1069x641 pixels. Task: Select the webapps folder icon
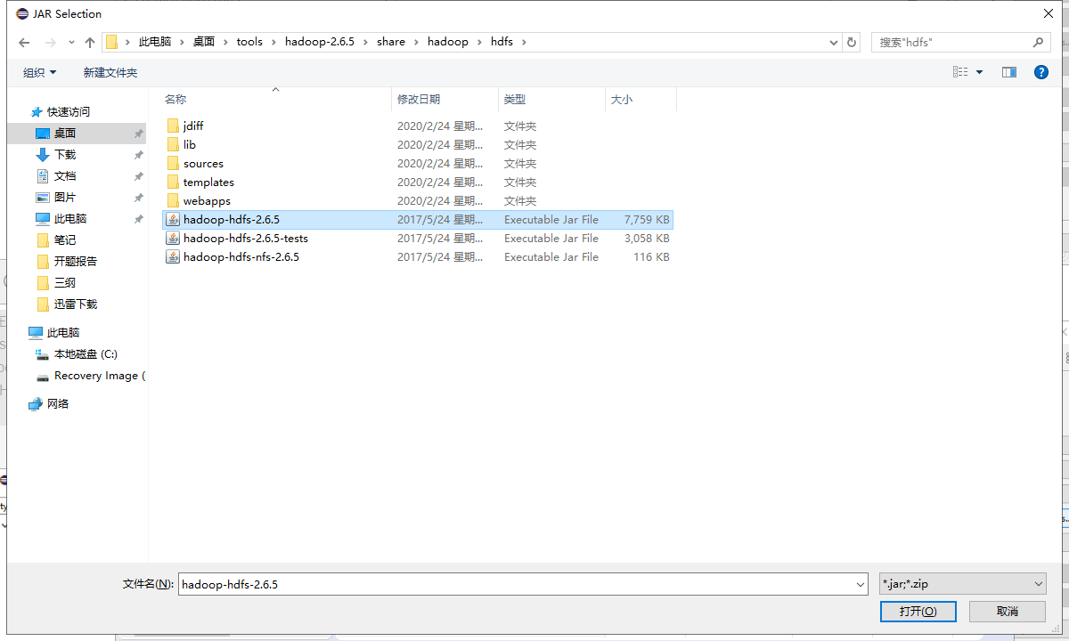click(x=173, y=200)
